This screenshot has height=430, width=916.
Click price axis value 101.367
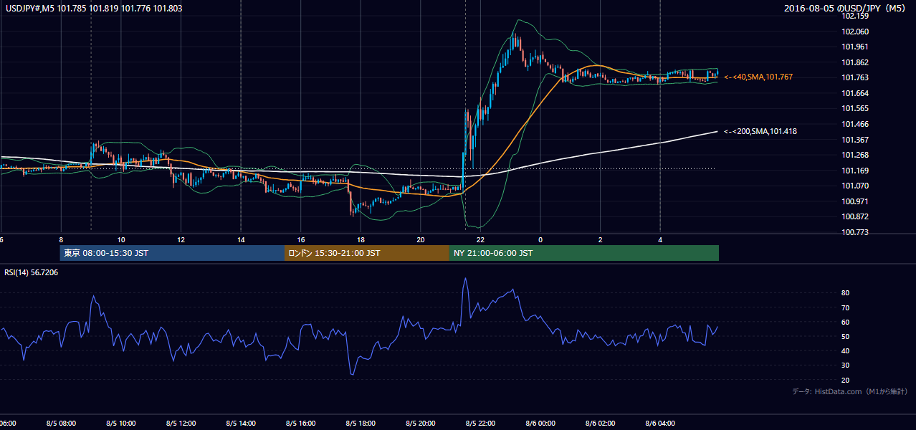pos(854,140)
